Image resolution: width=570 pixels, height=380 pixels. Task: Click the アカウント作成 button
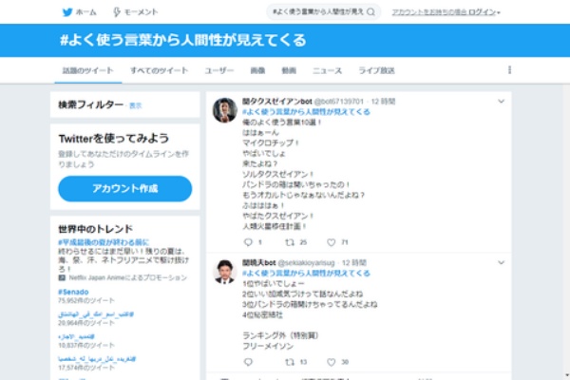[125, 188]
